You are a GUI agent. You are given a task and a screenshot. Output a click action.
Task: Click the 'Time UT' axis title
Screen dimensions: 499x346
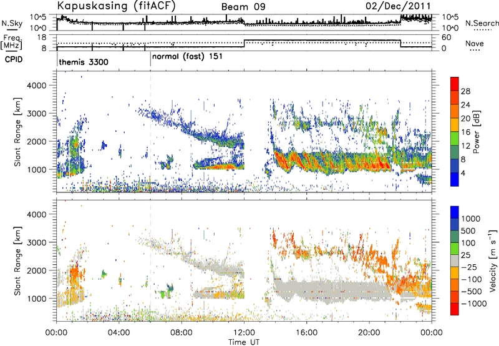tap(244, 342)
